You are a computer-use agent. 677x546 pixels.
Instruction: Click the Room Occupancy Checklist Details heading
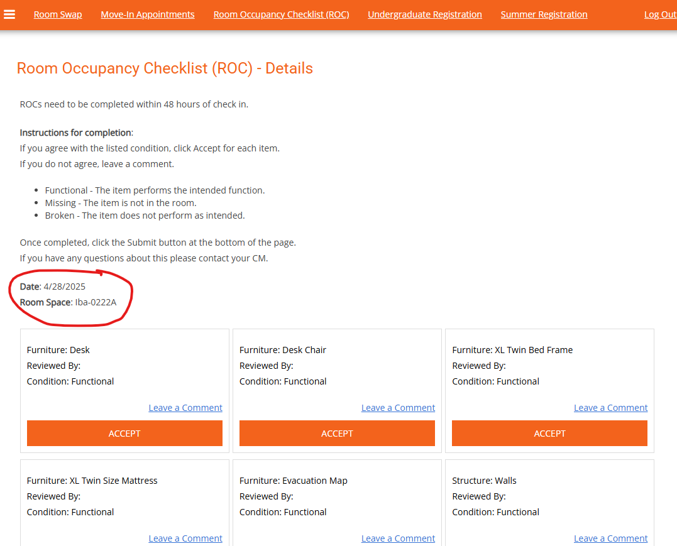(x=165, y=68)
